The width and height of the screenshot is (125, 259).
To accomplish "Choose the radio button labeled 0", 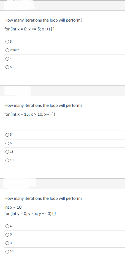I will click(x=7, y=235).
